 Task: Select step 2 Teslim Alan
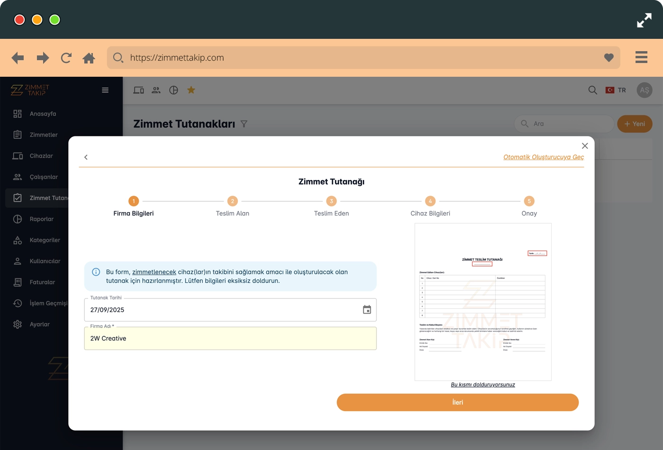(233, 207)
